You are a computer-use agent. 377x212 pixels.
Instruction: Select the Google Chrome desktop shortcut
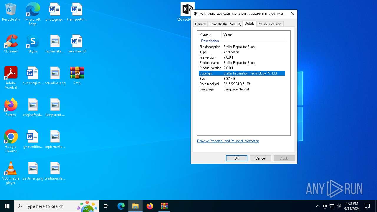coord(11,141)
